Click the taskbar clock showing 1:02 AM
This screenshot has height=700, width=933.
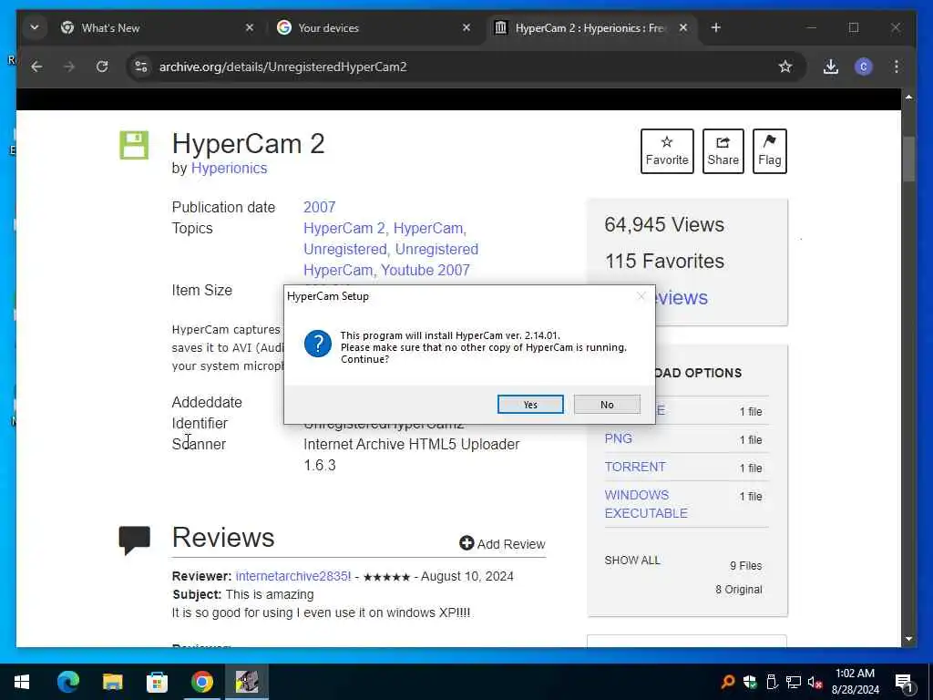coord(855,682)
